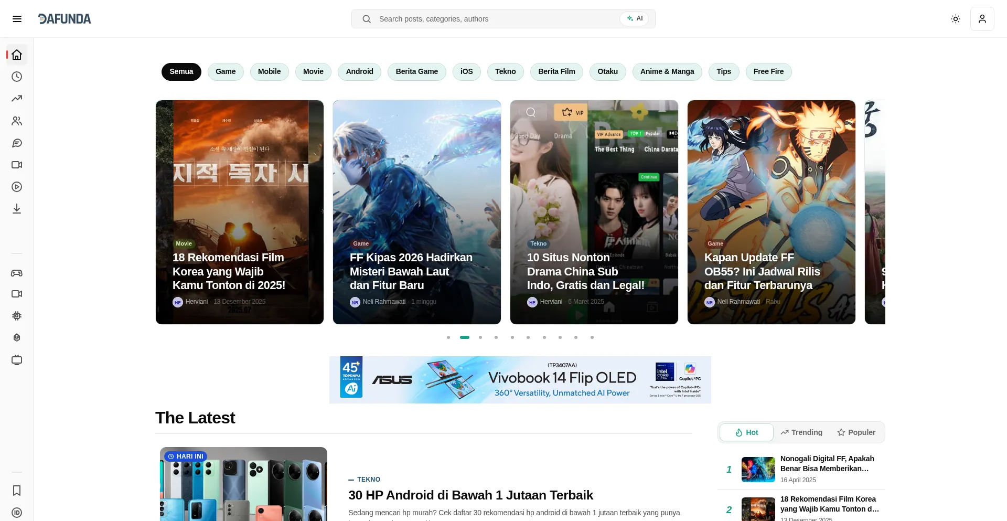This screenshot has height=521, width=1007.
Task: Click the download arrow icon in the sidebar
Action: point(17,209)
